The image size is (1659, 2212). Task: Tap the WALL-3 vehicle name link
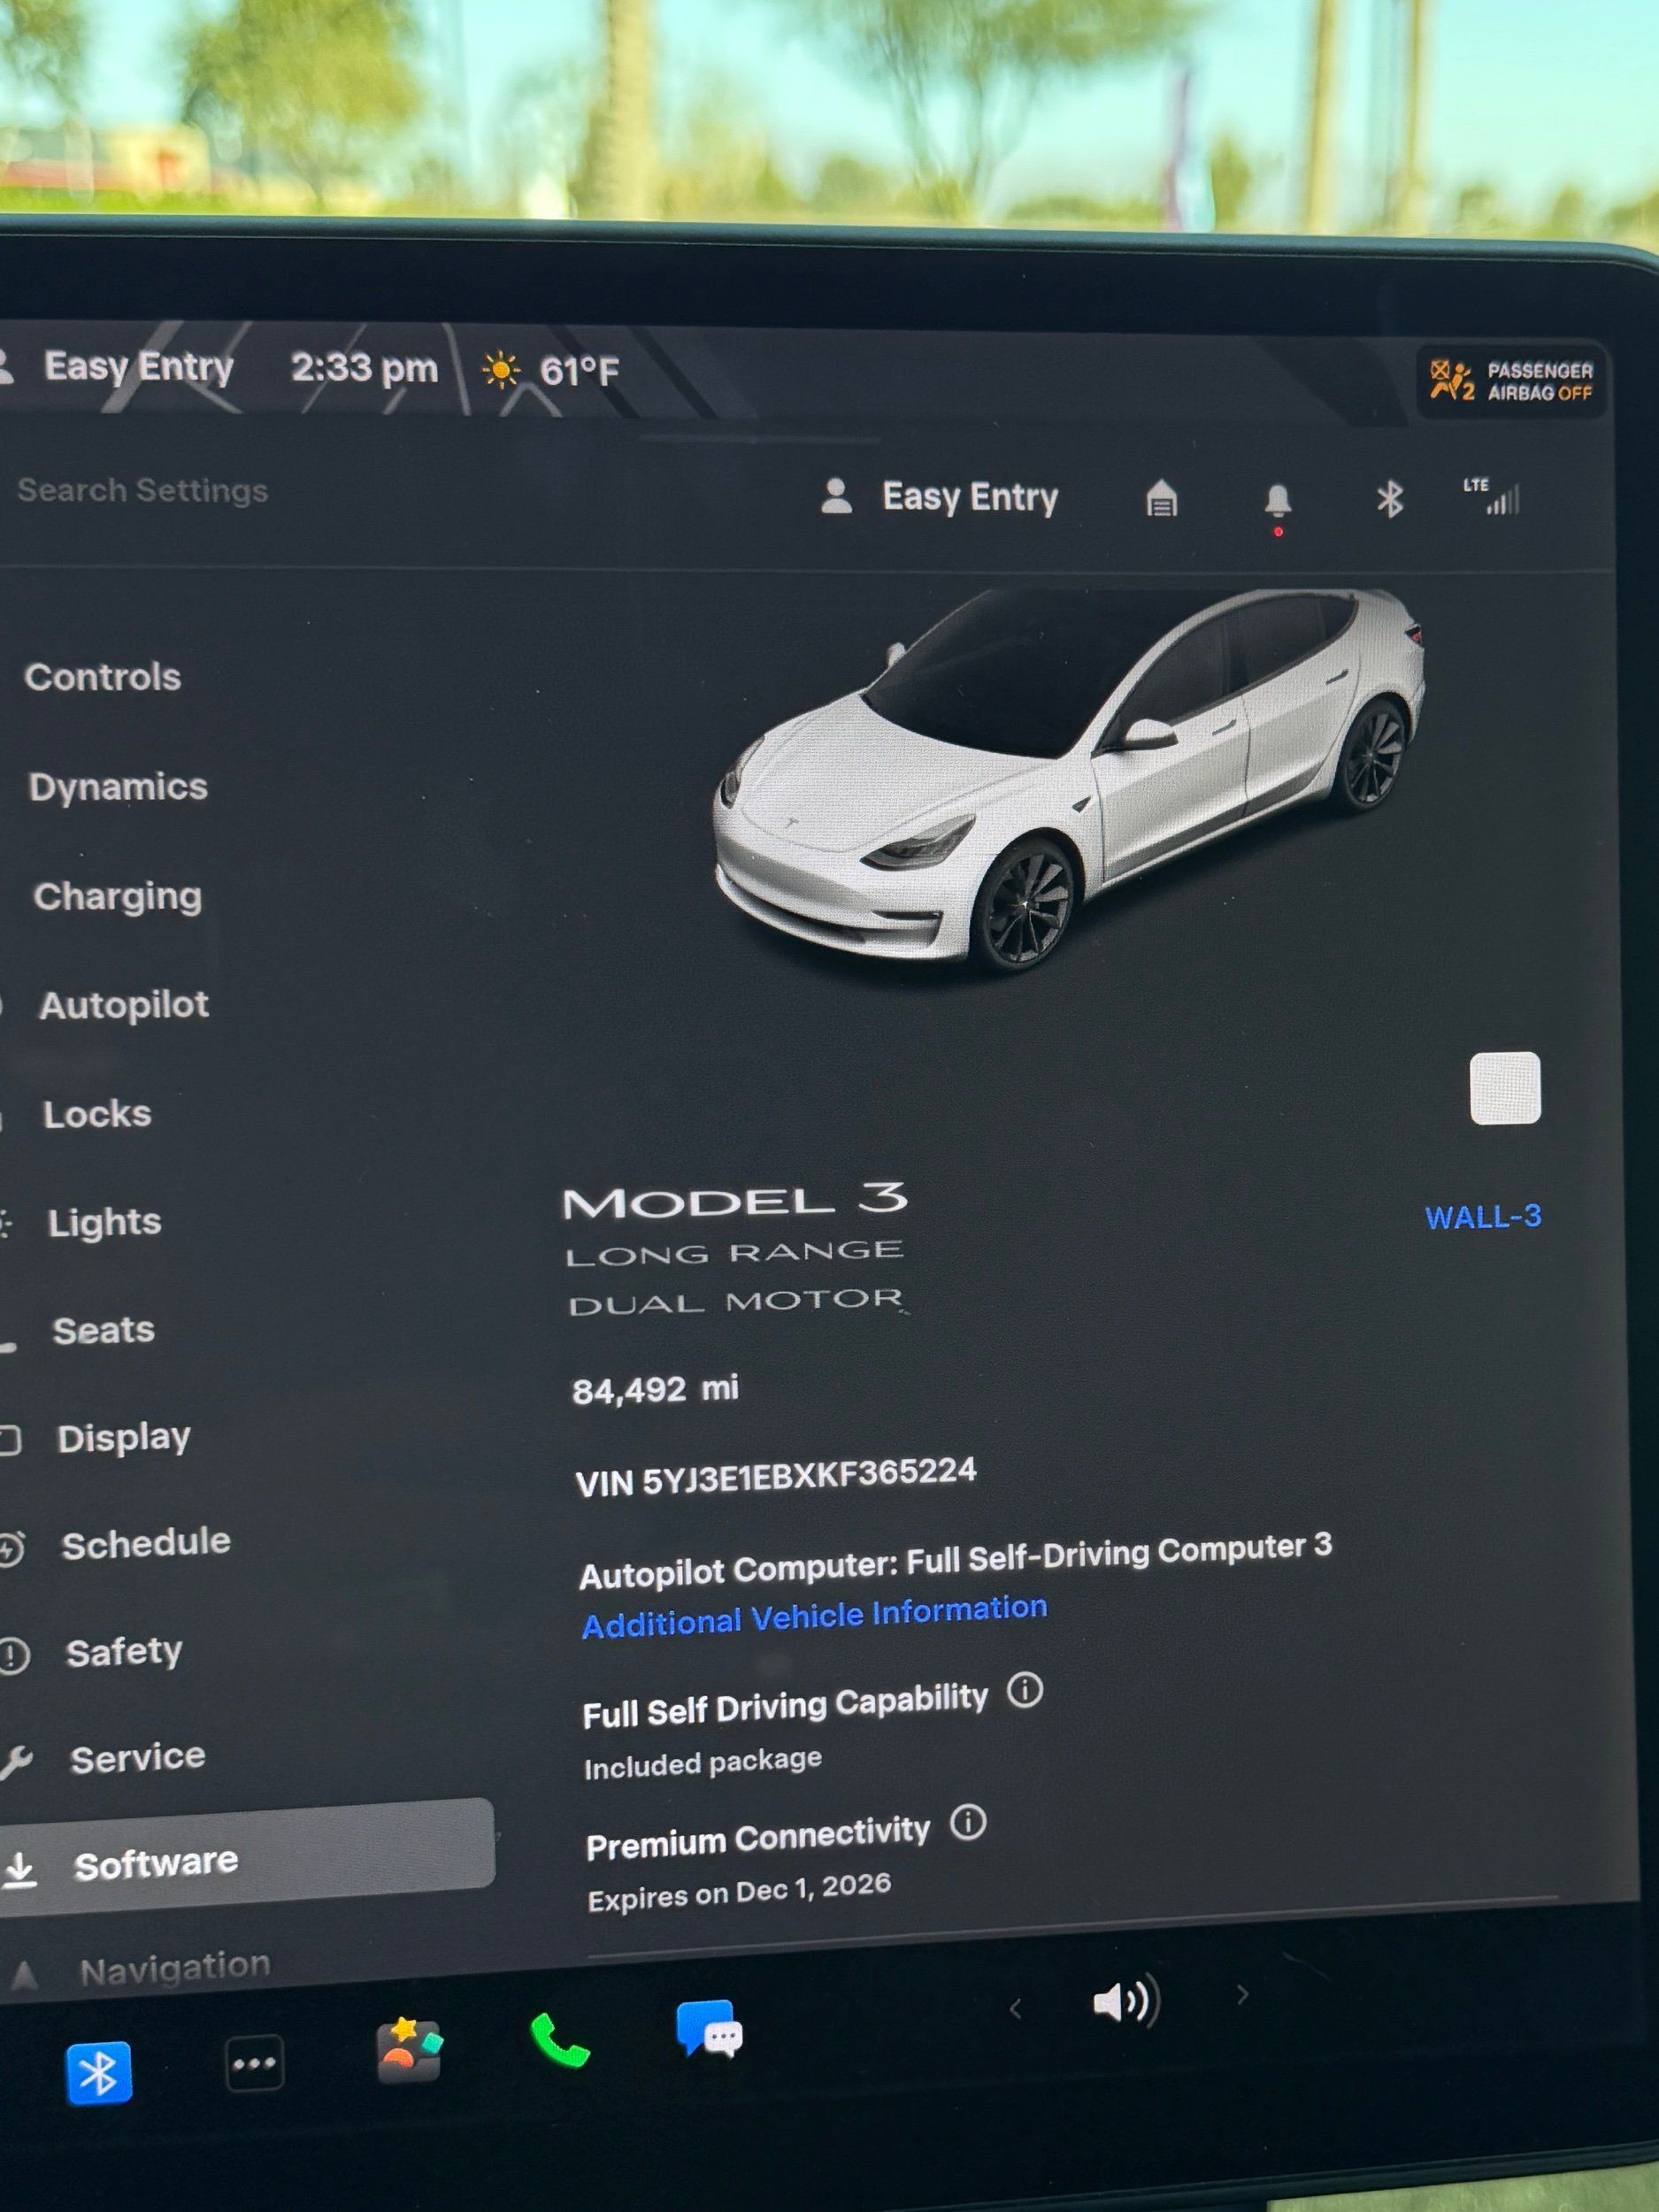tap(1482, 1217)
